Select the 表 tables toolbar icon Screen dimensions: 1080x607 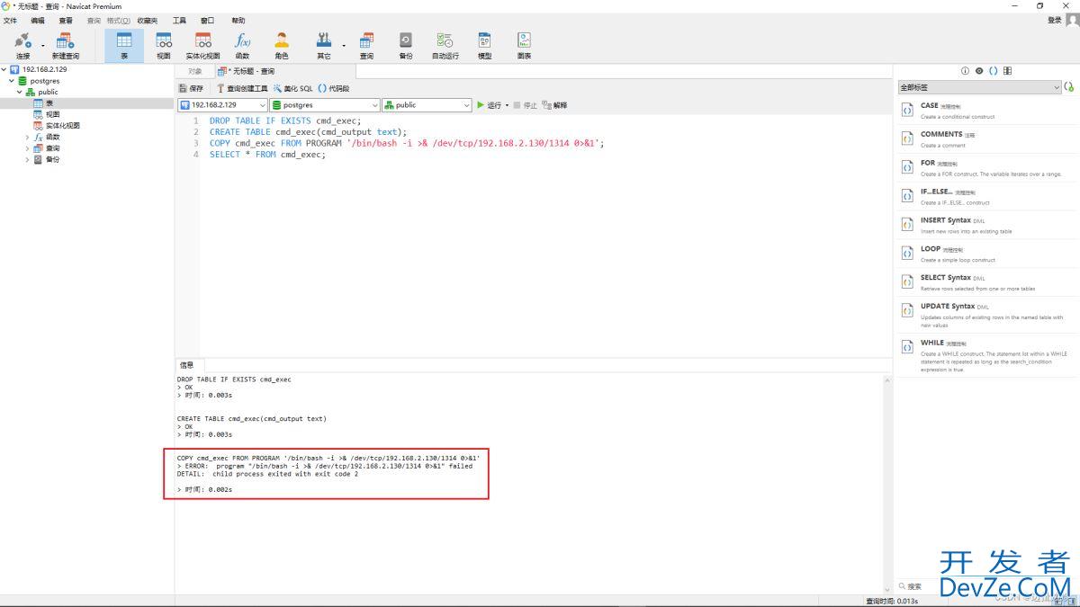124,45
